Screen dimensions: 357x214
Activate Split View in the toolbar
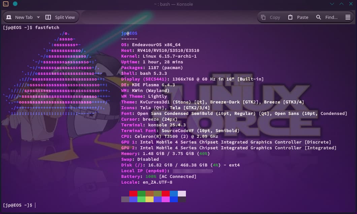pyautogui.click(x=60, y=17)
